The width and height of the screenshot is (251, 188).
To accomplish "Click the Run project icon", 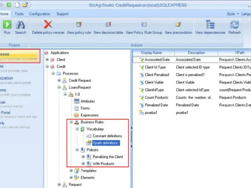I will pos(7,25).
